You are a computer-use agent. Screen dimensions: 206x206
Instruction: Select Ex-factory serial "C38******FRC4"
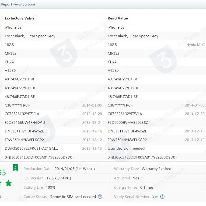pyautogui.click(x=17, y=105)
